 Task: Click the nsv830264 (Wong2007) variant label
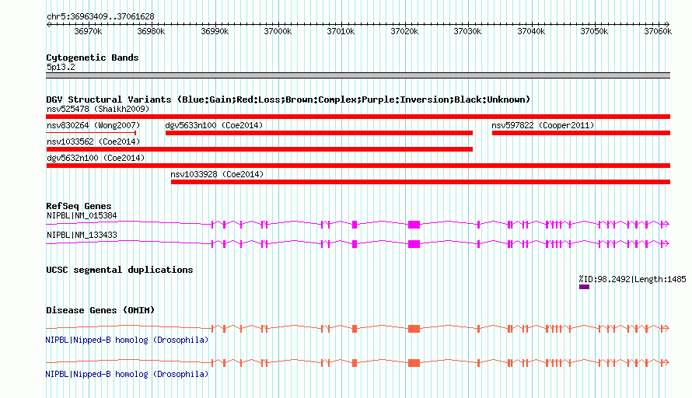coord(93,125)
